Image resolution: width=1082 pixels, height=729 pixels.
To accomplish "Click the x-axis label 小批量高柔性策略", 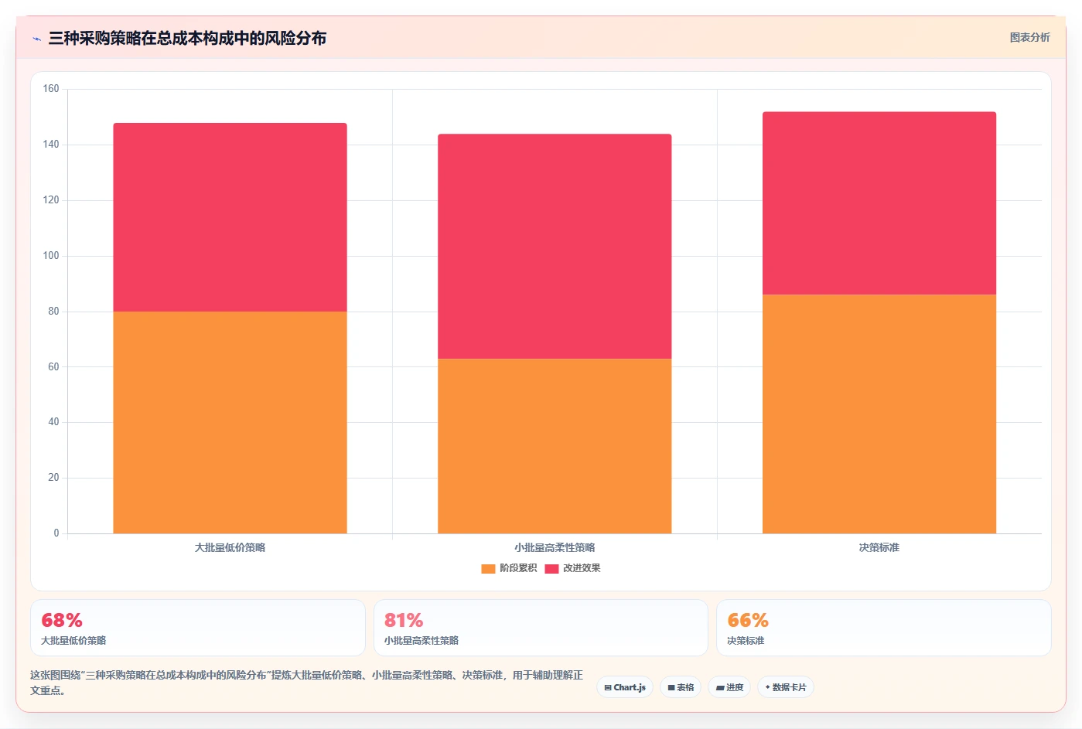I will [x=555, y=547].
